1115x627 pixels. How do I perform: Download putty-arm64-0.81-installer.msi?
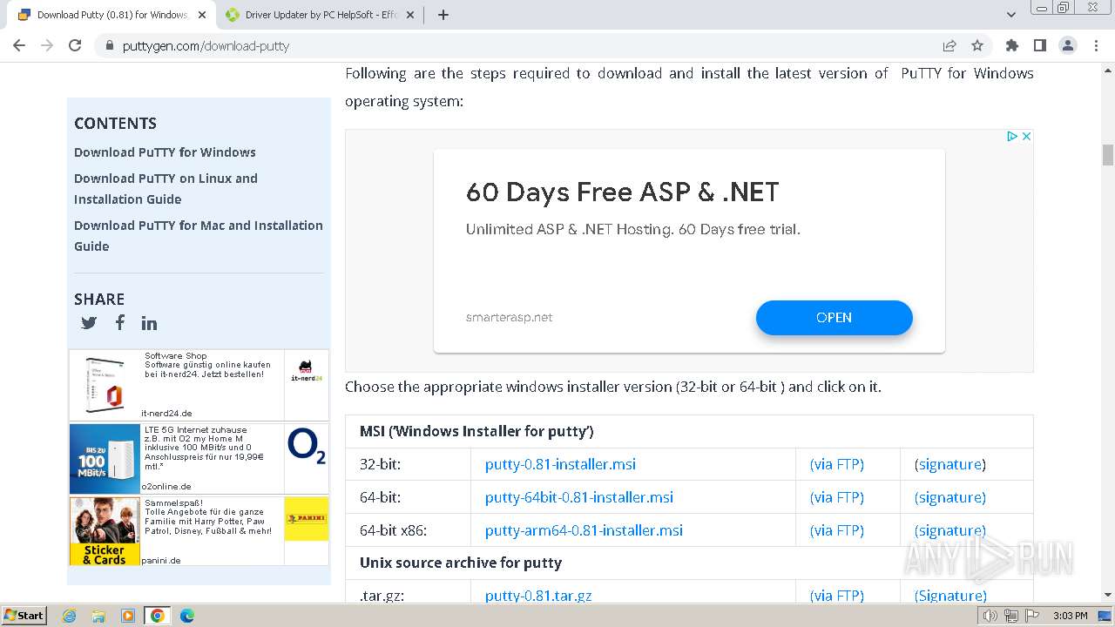tap(584, 530)
